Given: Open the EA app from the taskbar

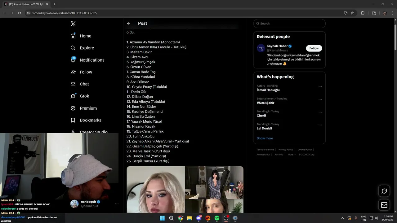Looking at the screenshot, I should pos(208,218).
